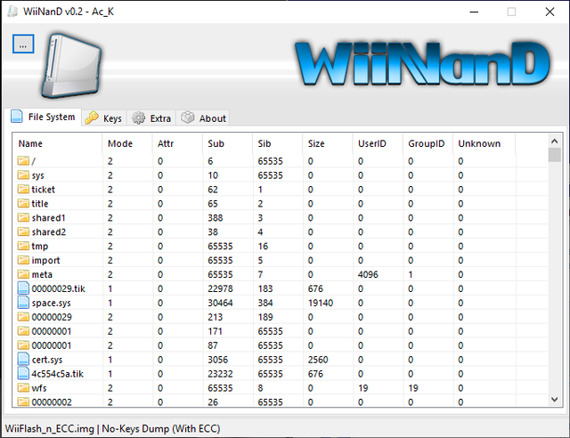Click the Sub value 3056
Screen dimensions: 570x438
(x=217, y=360)
